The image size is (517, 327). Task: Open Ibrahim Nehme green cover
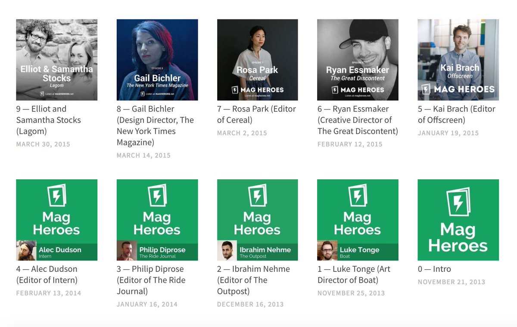(x=258, y=220)
